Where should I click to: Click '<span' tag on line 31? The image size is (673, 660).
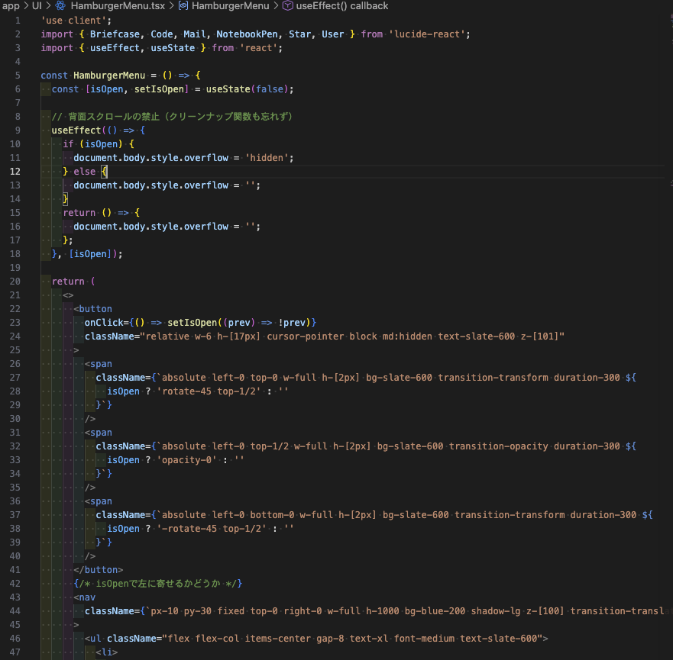(x=99, y=433)
